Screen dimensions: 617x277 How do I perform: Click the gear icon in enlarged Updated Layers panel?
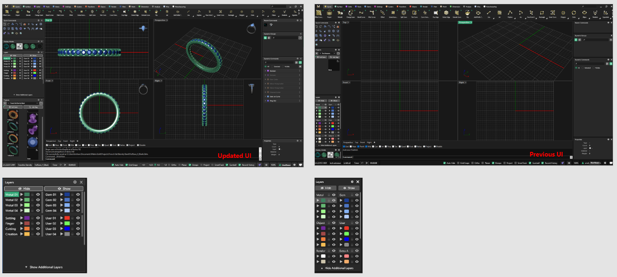tap(75, 182)
